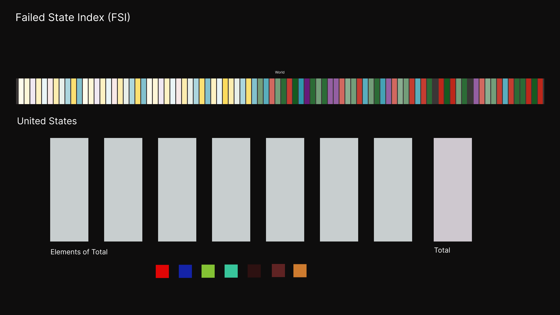The height and width of the screenshot is (315, 560).
Task: Select the fourth gray element bar
Action: (x=231, y=190)
